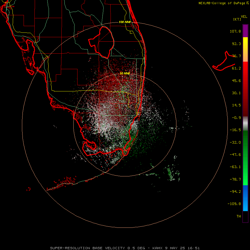
Task: Click the -94.2 legend value
Action: (235, 191)
